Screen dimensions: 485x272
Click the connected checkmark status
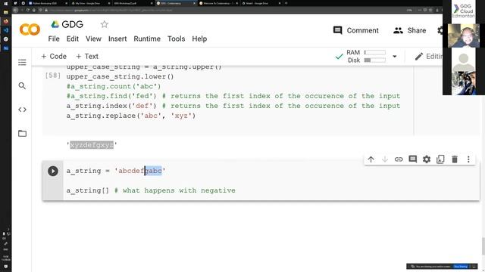point(339,57)
